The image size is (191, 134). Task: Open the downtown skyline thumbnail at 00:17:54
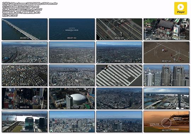[x=119, y=122]
